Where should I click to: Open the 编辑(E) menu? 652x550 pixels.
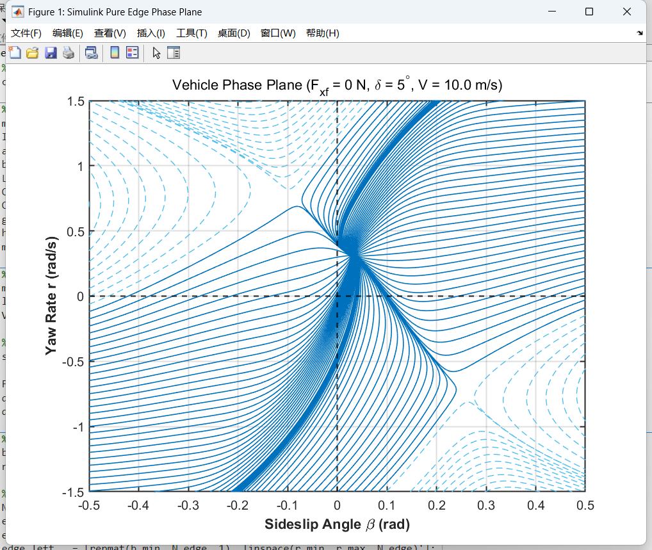click(68, 33)
